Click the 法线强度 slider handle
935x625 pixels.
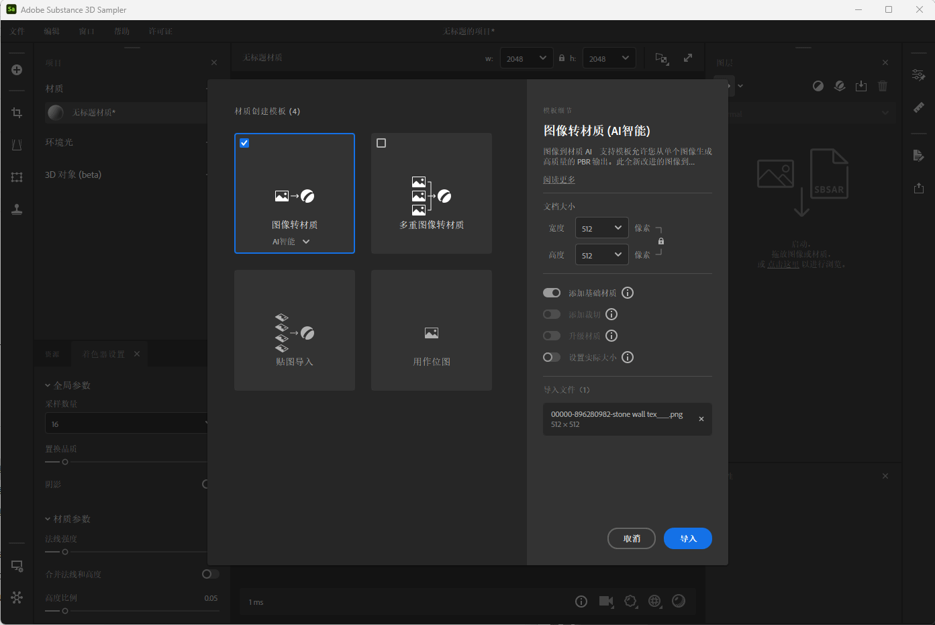[65, 552]
